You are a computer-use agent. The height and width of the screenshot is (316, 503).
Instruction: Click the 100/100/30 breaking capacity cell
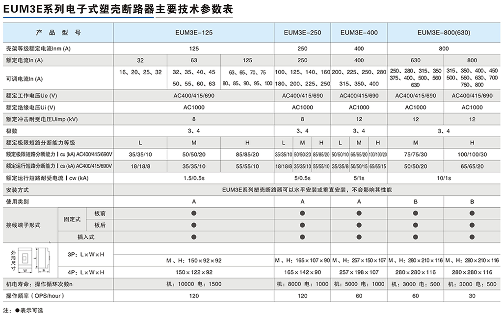472,154
